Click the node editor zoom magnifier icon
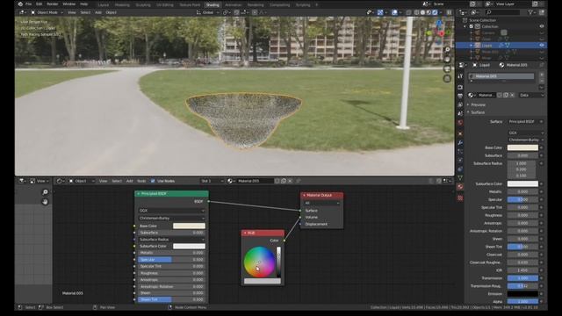The height and width of the screenshot is (316, 562). (45, 192)
